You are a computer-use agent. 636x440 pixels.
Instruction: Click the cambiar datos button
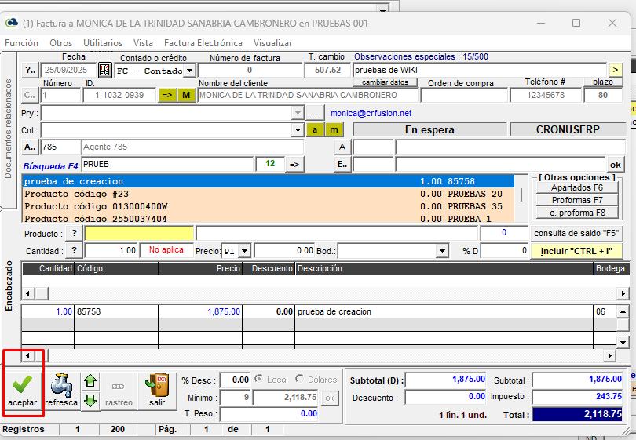click(385, 82)
